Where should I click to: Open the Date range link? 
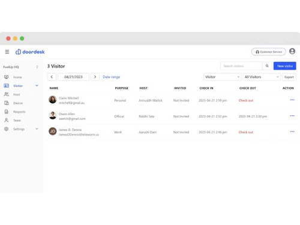click(x=112, y=77)
